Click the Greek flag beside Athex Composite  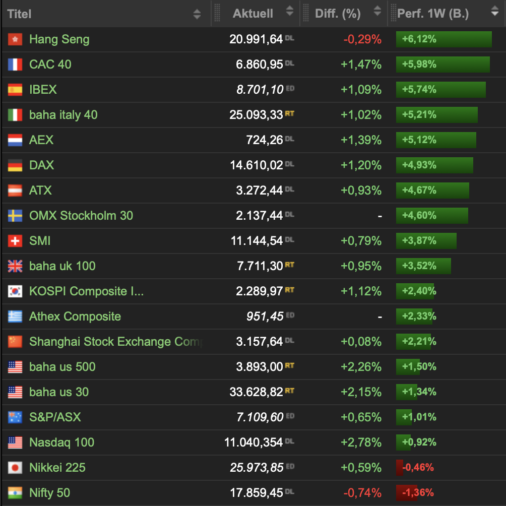point(15,317)
